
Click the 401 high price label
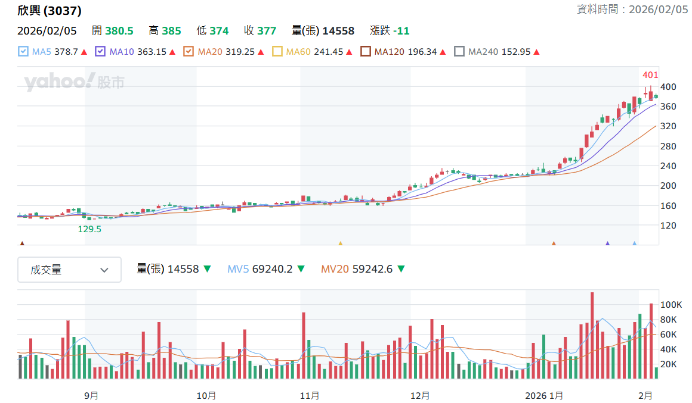[x=650, y=75]
